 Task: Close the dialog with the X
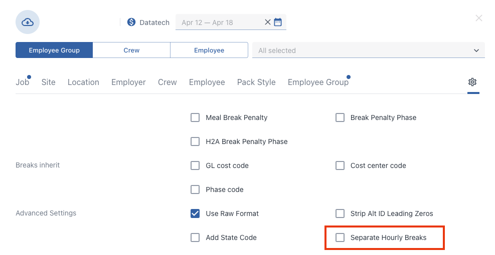tap(478, 18)
